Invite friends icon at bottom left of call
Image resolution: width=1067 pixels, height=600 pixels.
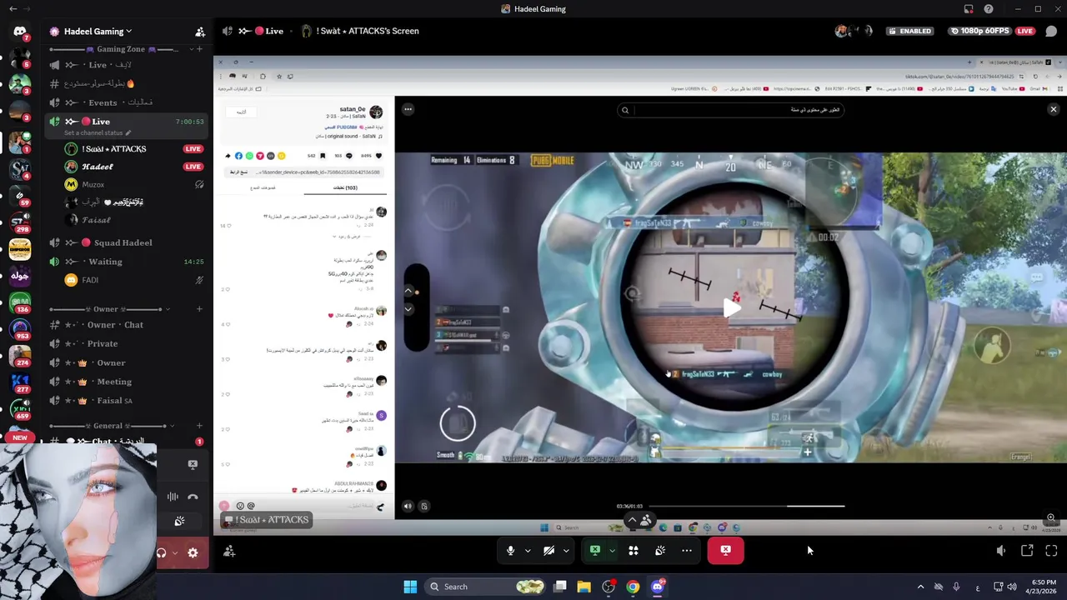229,551
